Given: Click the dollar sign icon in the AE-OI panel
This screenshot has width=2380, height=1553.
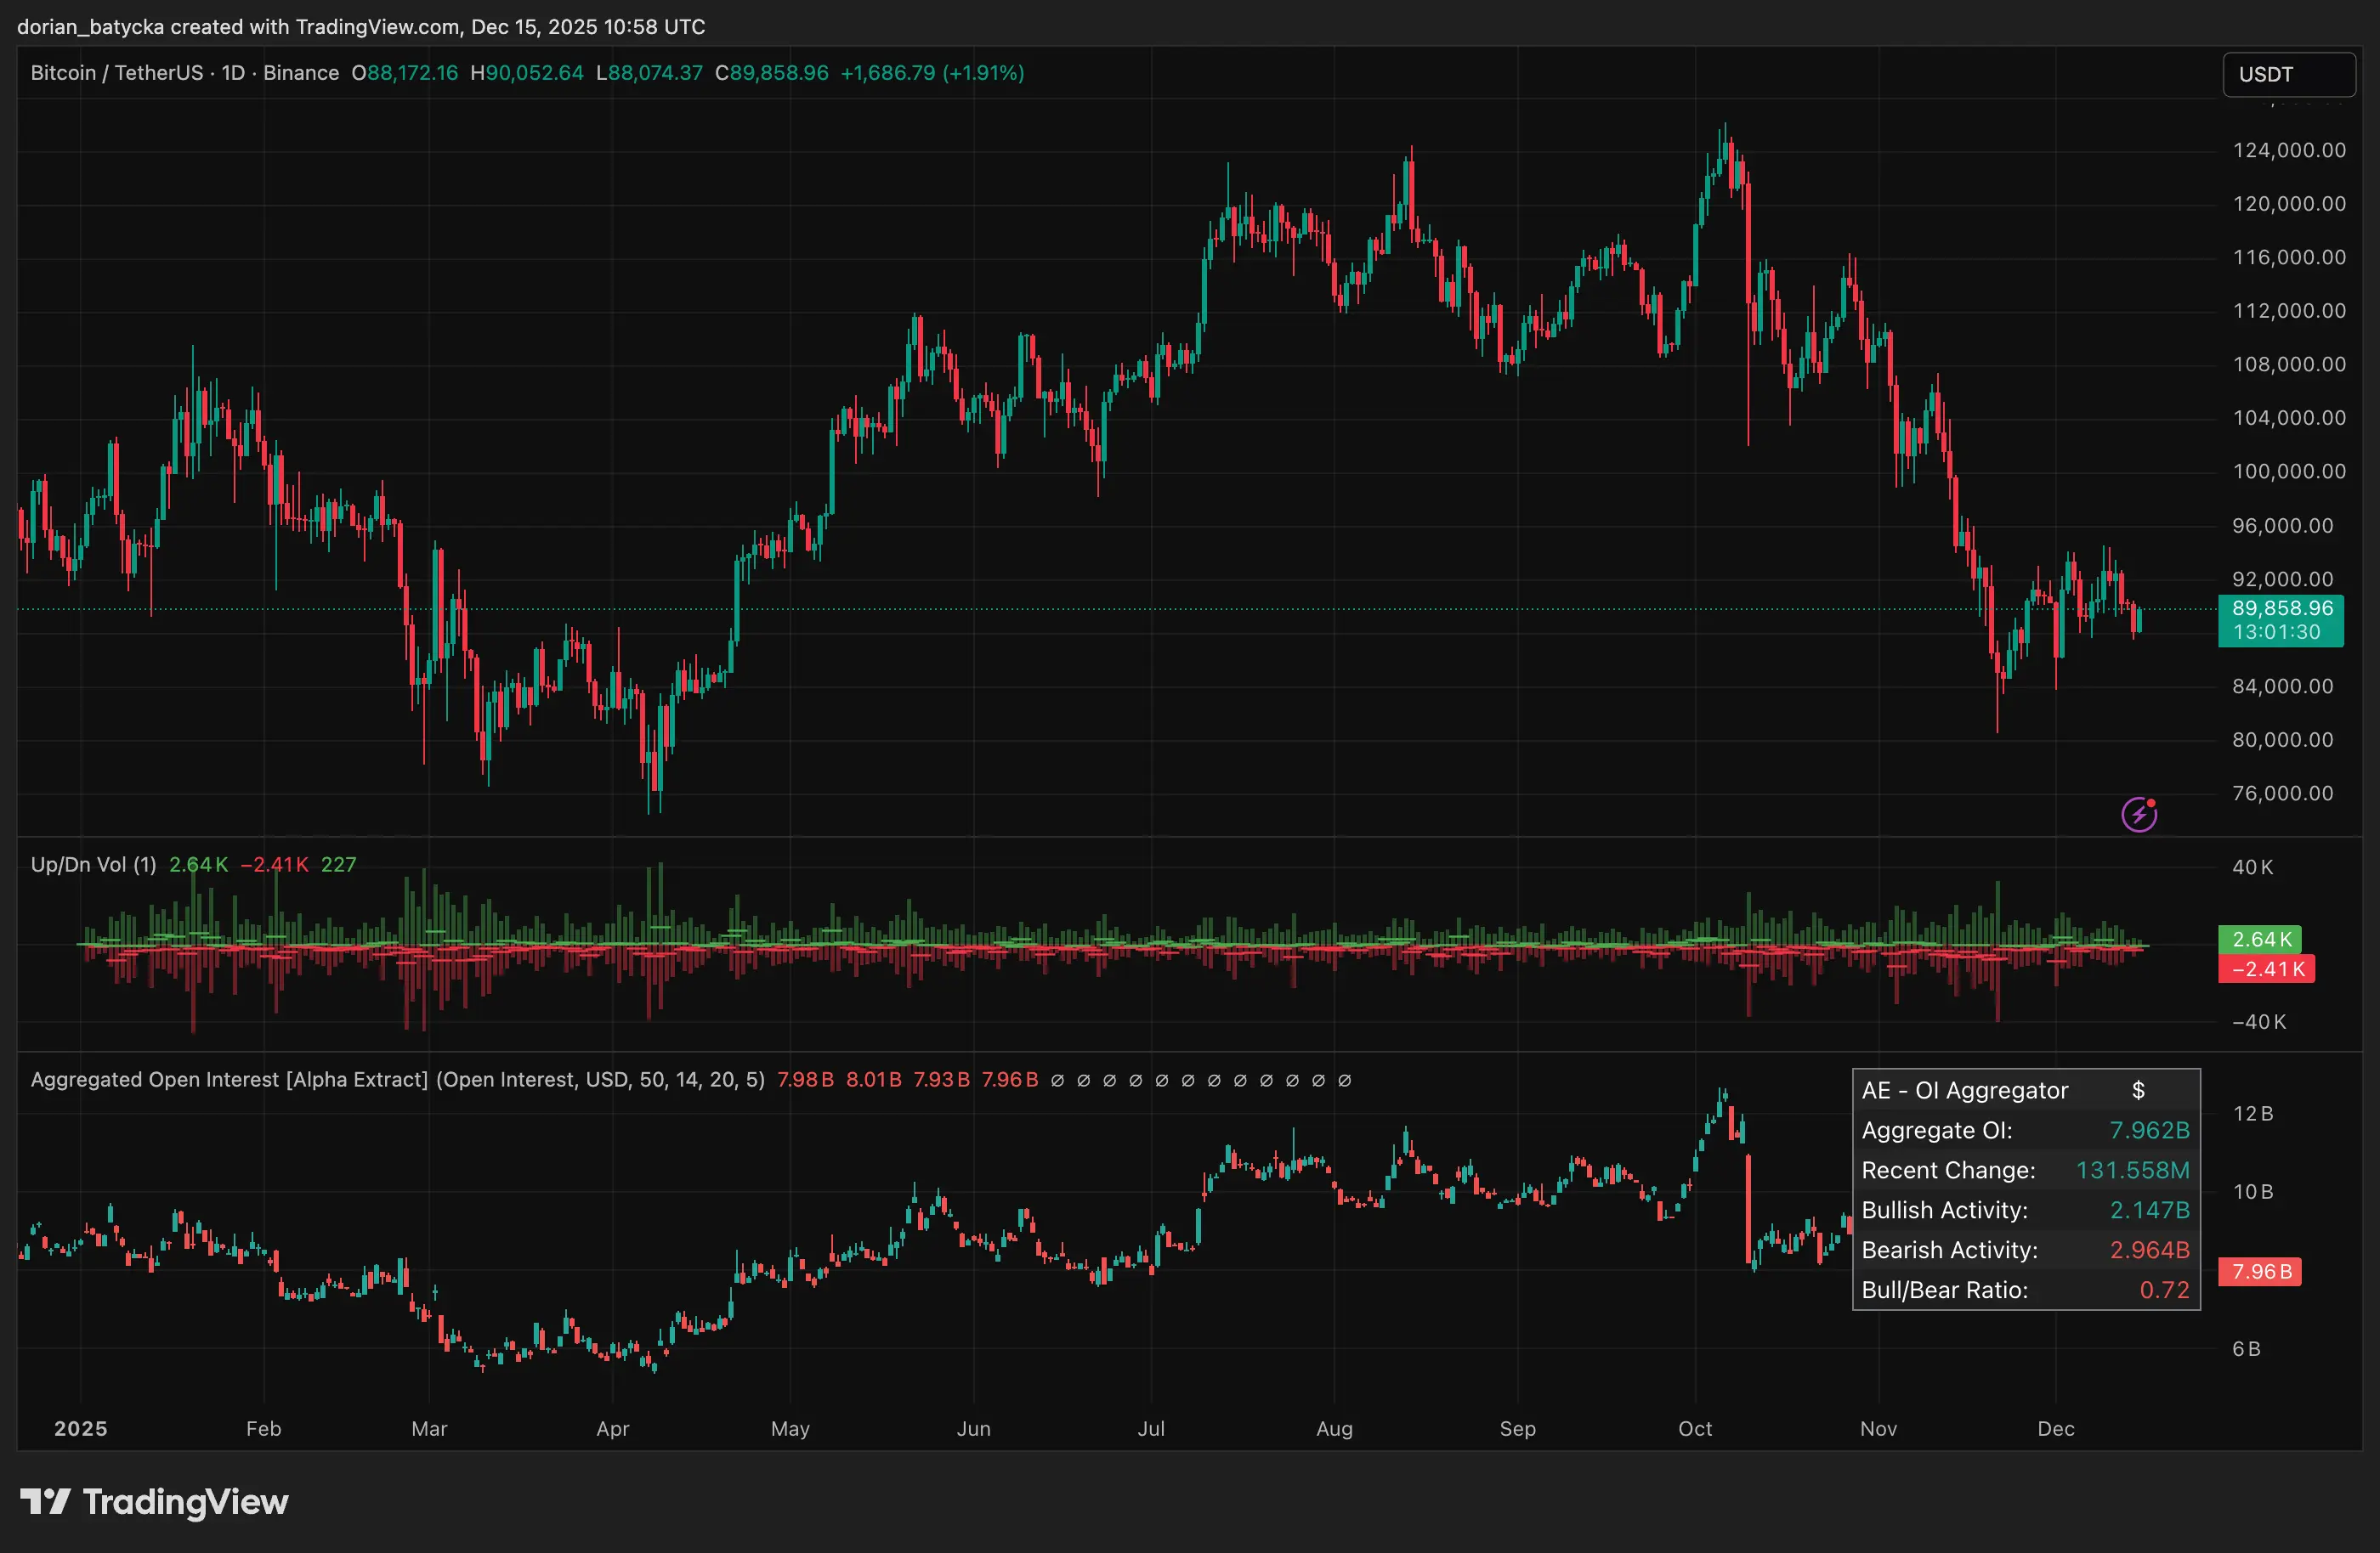Looking at the screenshot, I should point(2140,1090).
